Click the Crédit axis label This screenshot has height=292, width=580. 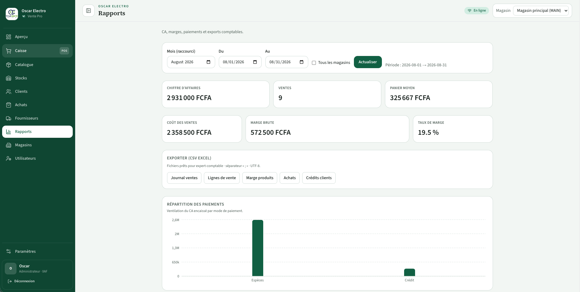(409, 280)
